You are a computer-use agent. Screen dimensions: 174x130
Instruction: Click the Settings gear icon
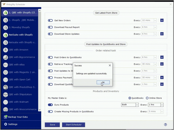[x=6, y=124]
